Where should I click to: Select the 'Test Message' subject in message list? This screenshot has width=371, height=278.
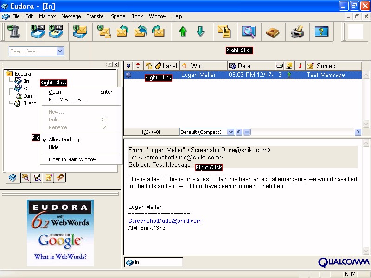pos(326,75)
